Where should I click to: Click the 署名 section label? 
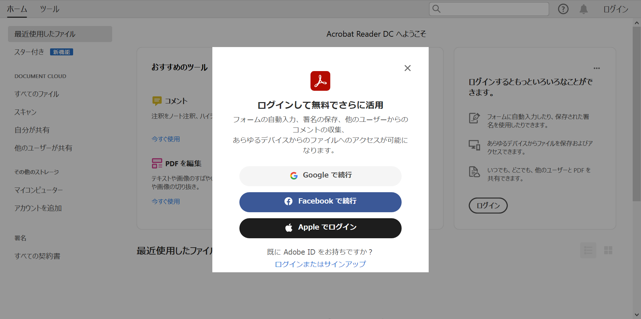click(20, 238)
